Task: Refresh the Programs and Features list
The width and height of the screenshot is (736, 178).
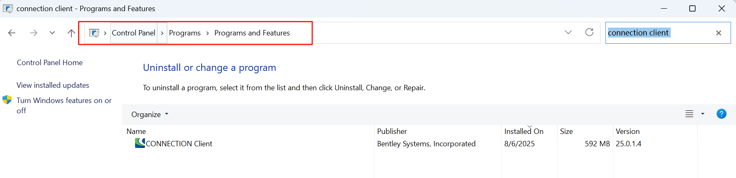Action: pyautogui.click(x=589, y=33)
